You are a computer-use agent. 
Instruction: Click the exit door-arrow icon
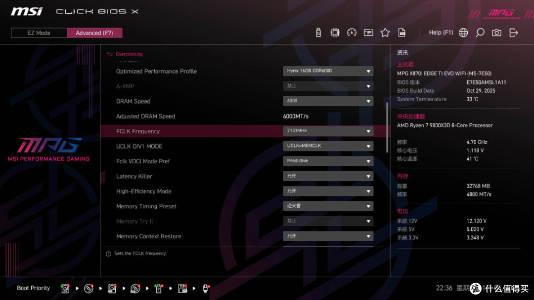point(513,33)
